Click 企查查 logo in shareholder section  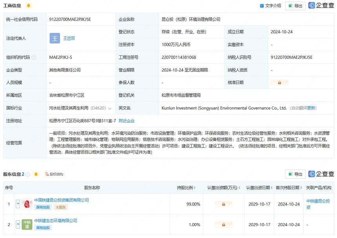(321, 174)
